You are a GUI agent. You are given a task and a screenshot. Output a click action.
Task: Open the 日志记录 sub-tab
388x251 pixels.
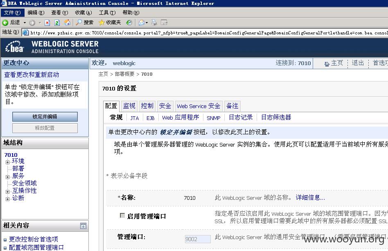coord(241,118)
